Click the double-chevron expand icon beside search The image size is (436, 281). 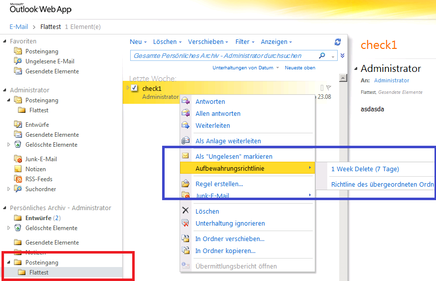click(x=342, y=55)
